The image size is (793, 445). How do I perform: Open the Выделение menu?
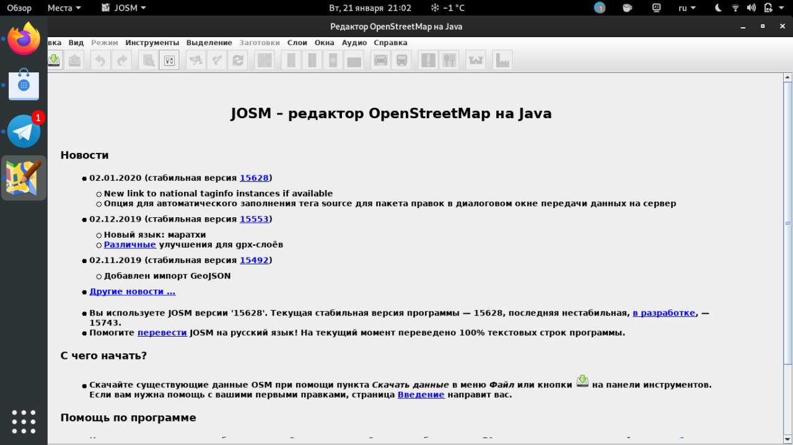(x=209, y=43)
